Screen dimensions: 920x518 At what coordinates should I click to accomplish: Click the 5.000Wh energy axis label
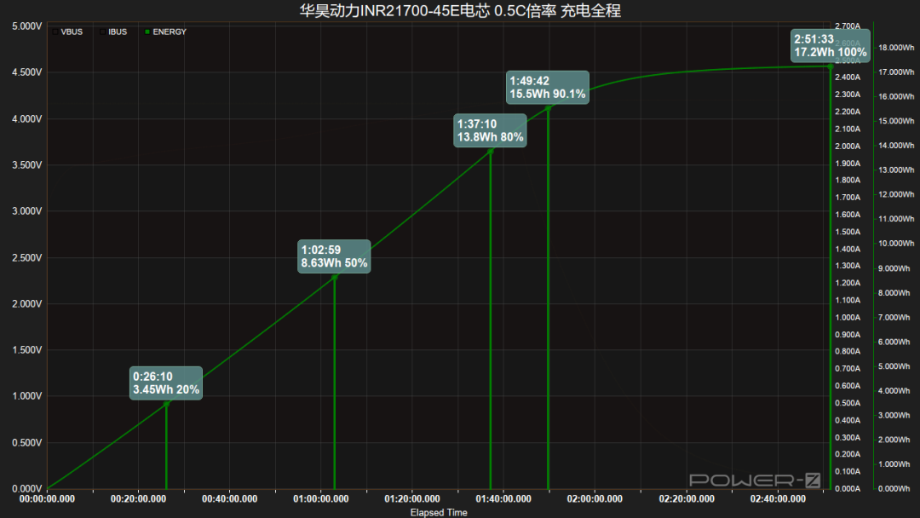click(894, 366)
